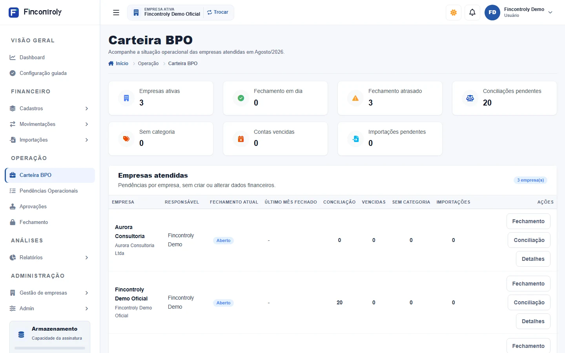This screenshot has height=353, width=565.
Task: Click the Operação breadcrumb
Action: click(148, 64)
